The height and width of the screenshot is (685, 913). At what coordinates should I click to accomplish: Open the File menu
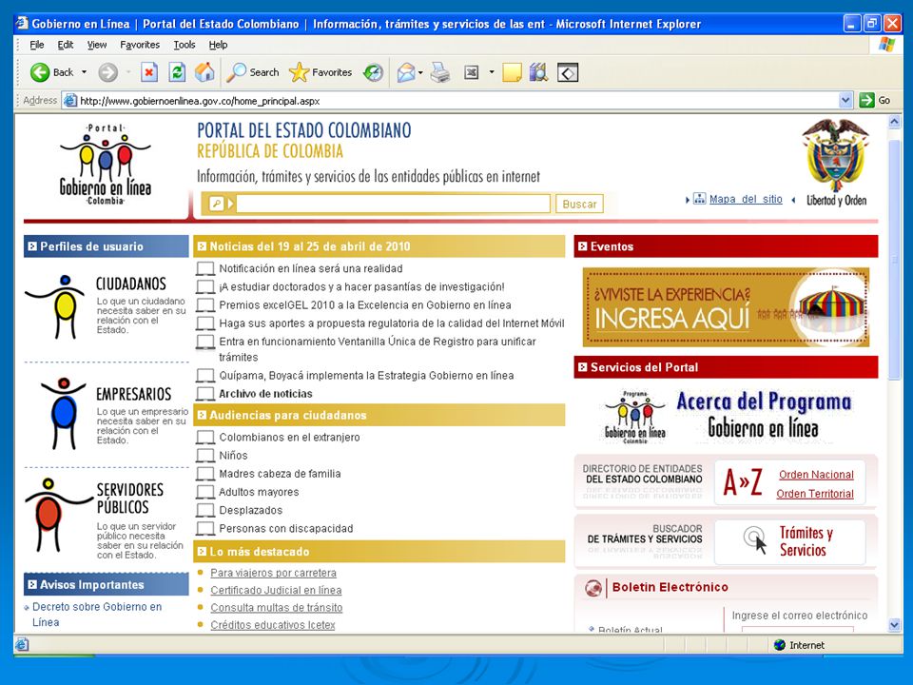[37, 45]
